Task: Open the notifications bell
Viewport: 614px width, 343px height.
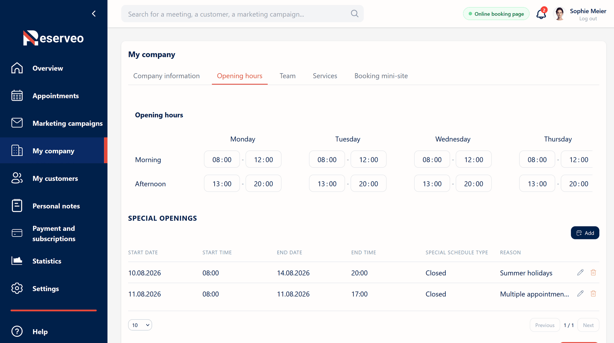Action: tap(541, 14)
